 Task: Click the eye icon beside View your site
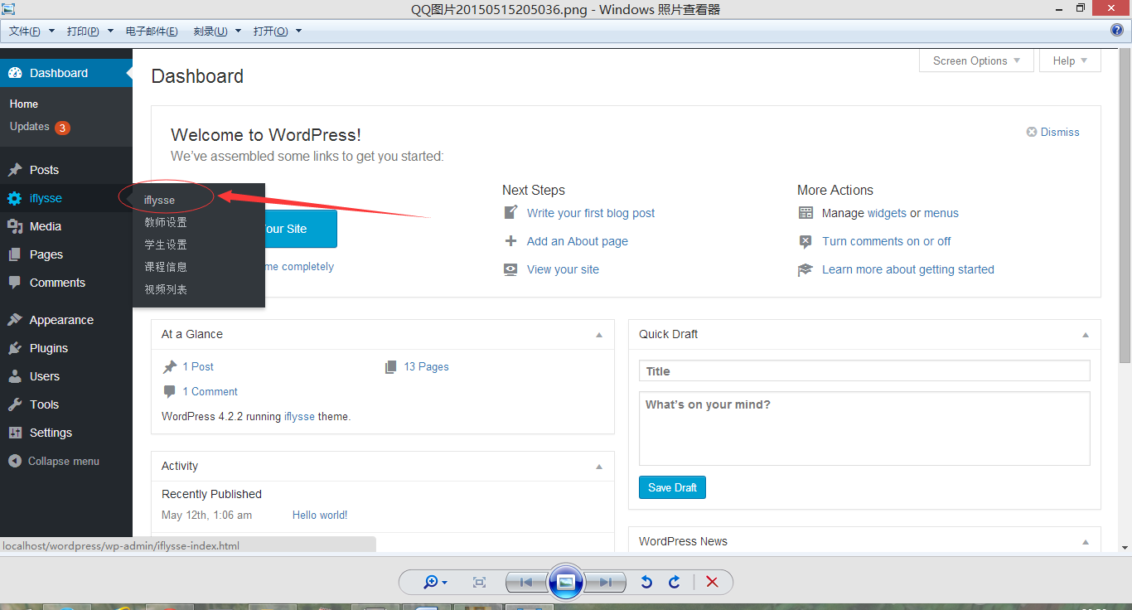coord(510,269)
